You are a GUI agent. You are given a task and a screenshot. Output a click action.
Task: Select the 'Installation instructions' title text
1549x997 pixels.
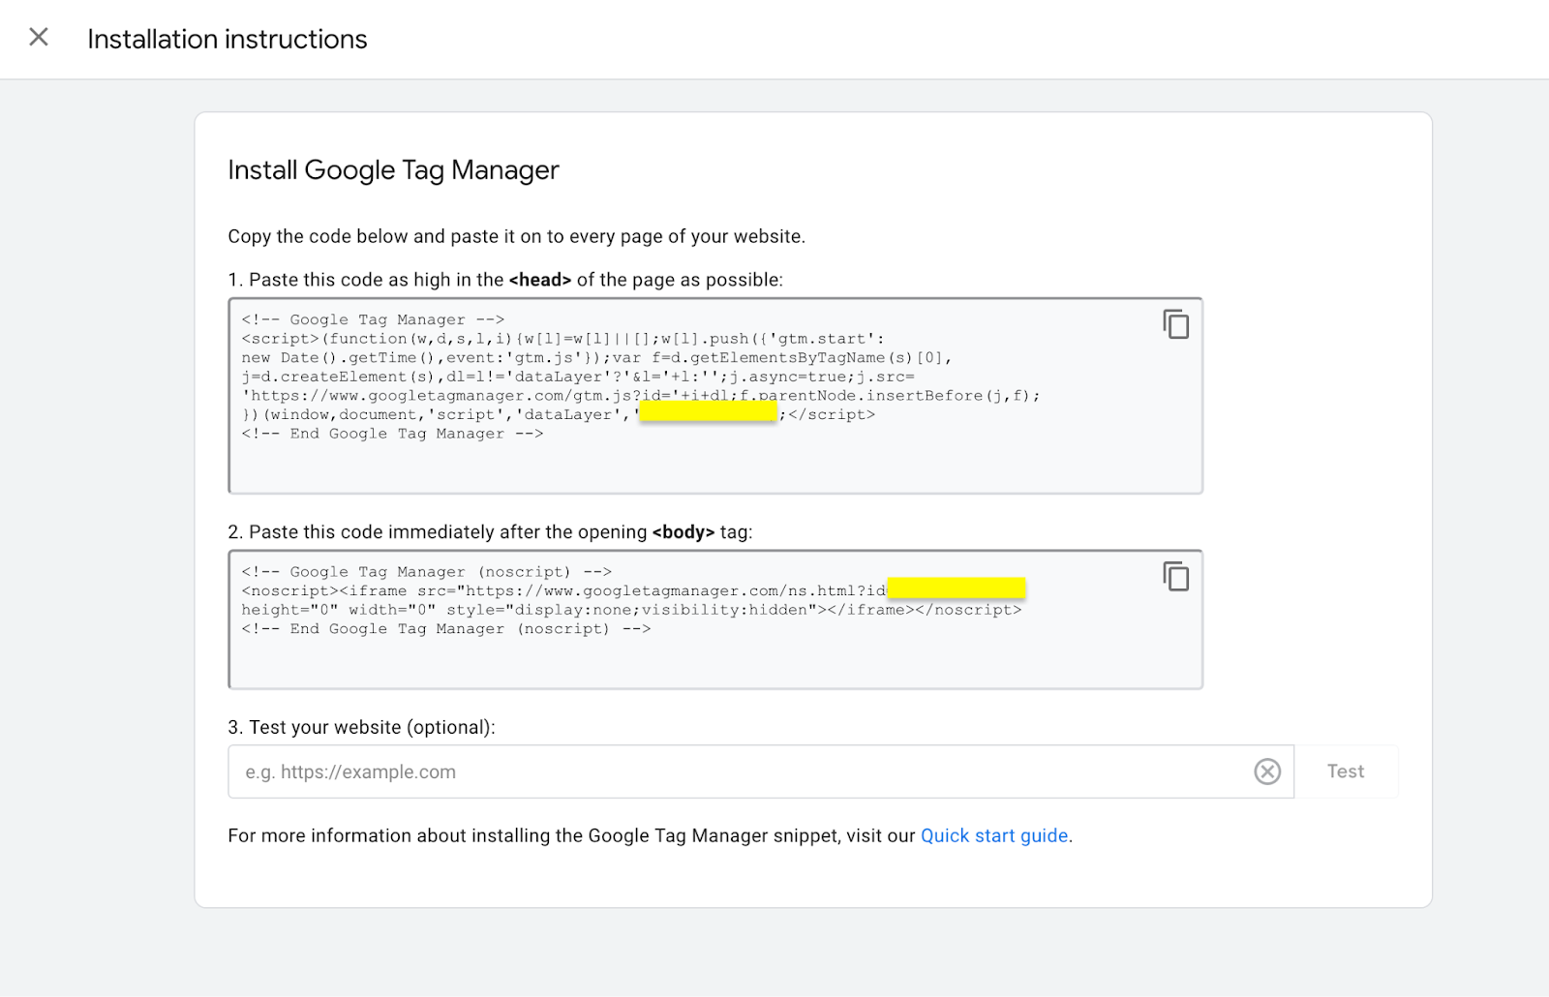(x=228, y=39)
